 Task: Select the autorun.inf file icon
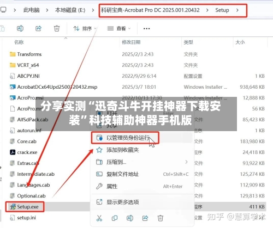point(12,131)
